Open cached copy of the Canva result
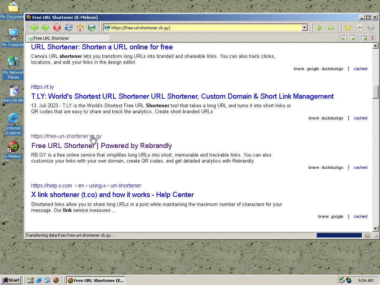This screenshot has width=380, height=285. click(360, 69)
